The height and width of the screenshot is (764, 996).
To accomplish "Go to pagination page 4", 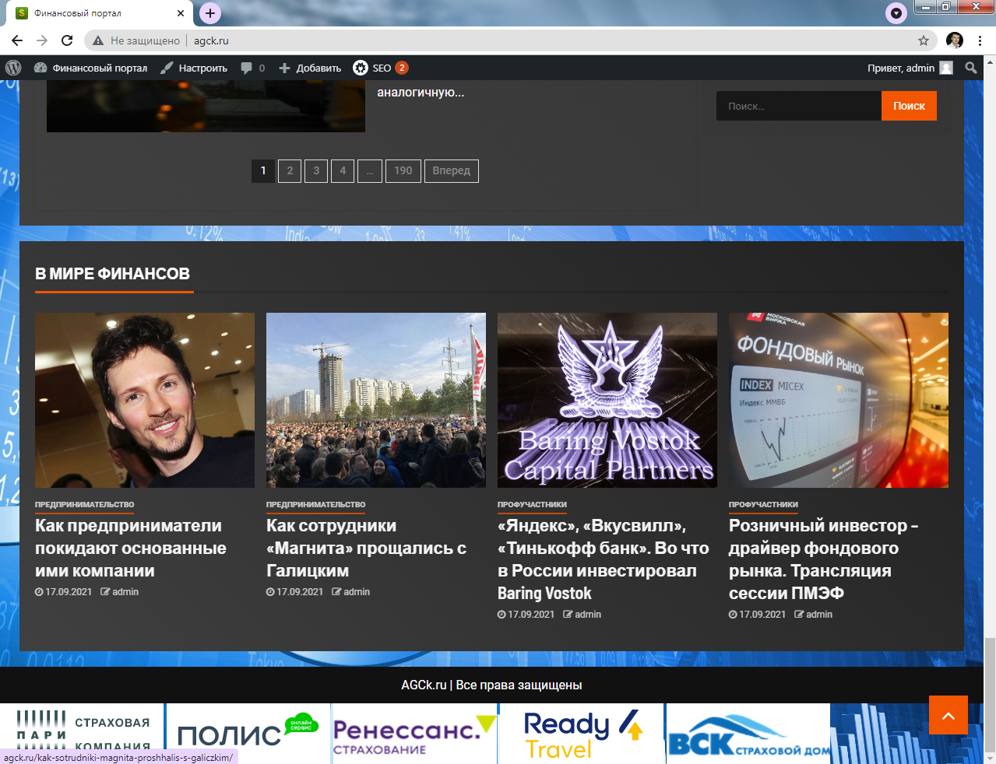I will 343,171.
